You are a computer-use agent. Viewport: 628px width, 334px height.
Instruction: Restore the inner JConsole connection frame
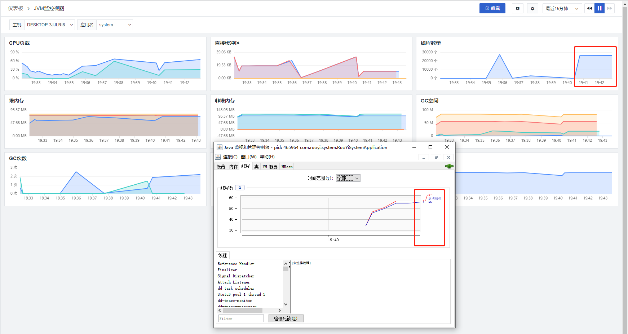pyautogui.click(x=436, y=157)
